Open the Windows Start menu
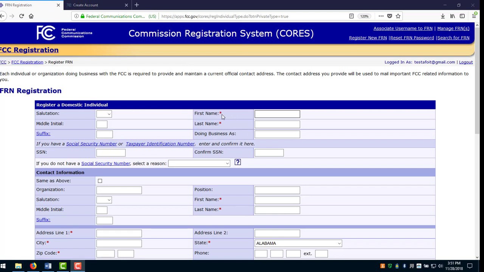The image size is (484, 272). pos(3,266)
